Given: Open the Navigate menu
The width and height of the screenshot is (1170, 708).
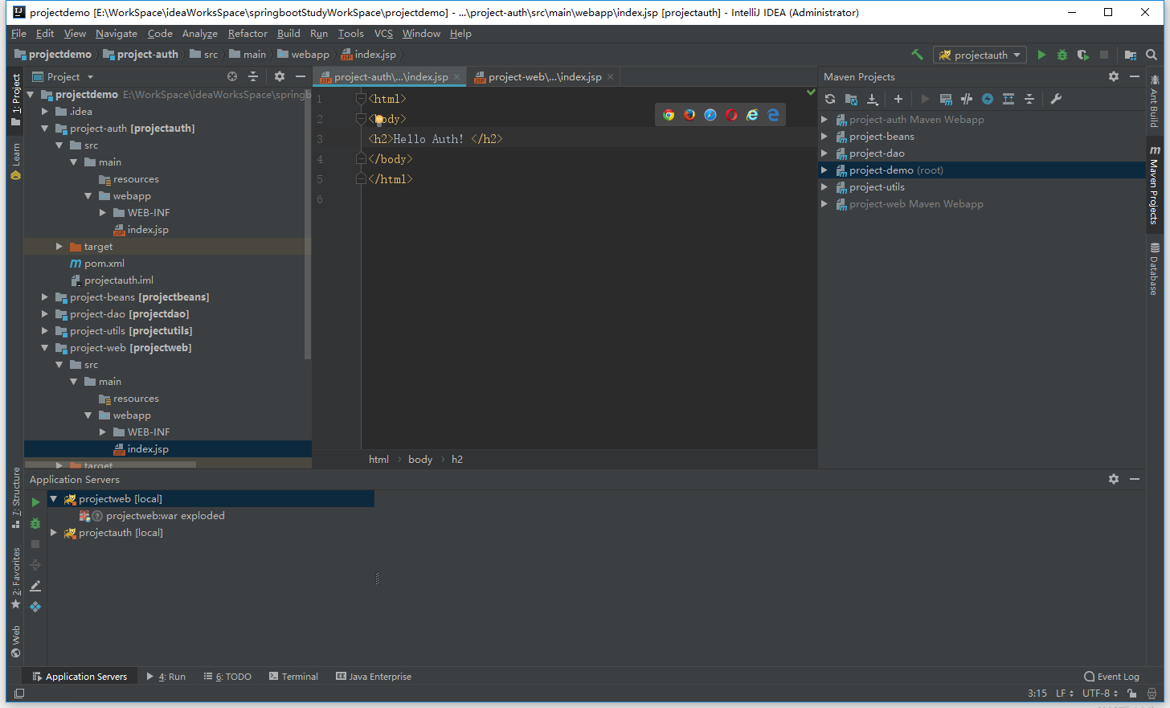Looking at the screenshot, I should tap(117, 34).
